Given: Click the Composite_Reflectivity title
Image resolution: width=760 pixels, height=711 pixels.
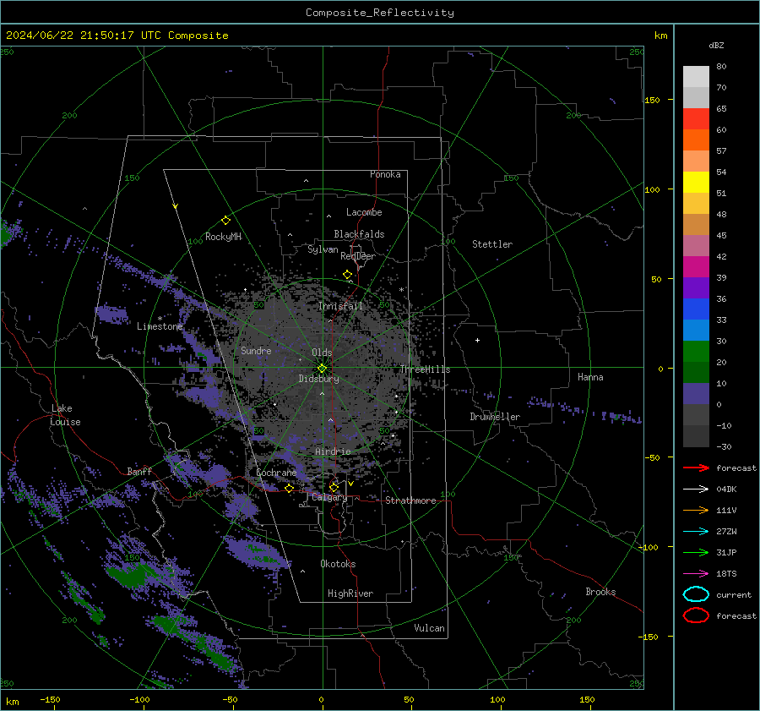Looking at the screenshot, I should click(380, 13).
